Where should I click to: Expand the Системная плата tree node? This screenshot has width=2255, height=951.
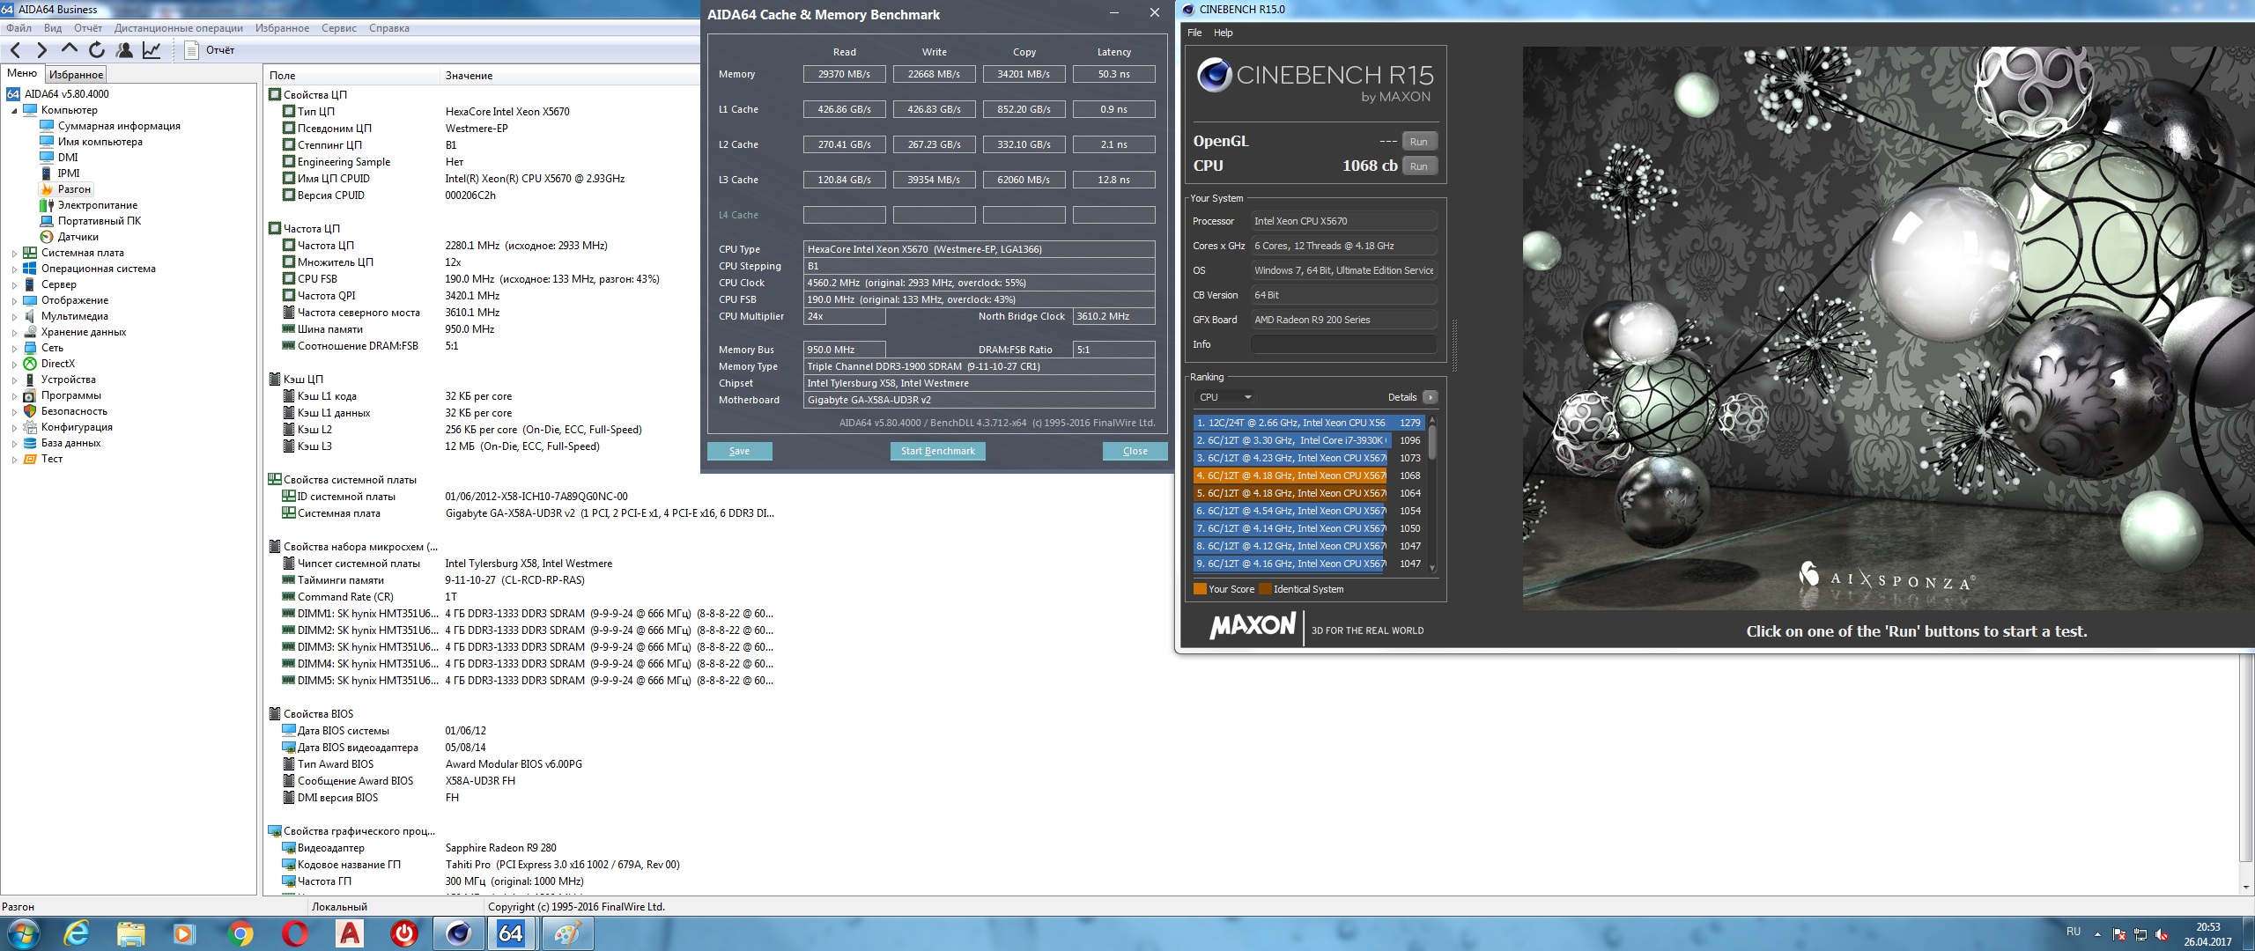[x=14, y=254]
